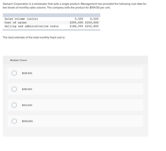
Task: Click the $202,800 selling costs value
Action: [x=92, y=26]
